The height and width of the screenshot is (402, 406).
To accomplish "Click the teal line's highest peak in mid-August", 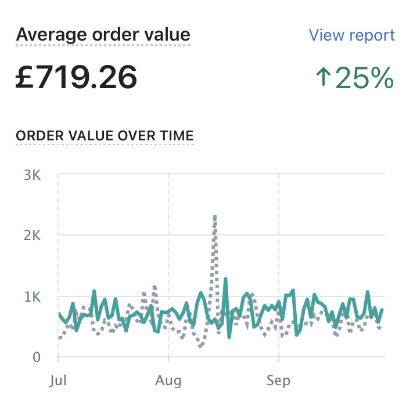I will [225, 280].
